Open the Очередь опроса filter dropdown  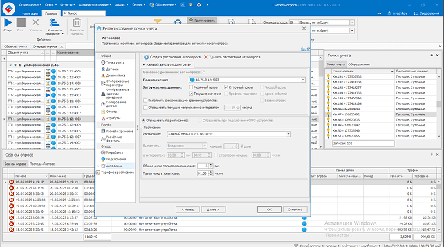(352, 22)
